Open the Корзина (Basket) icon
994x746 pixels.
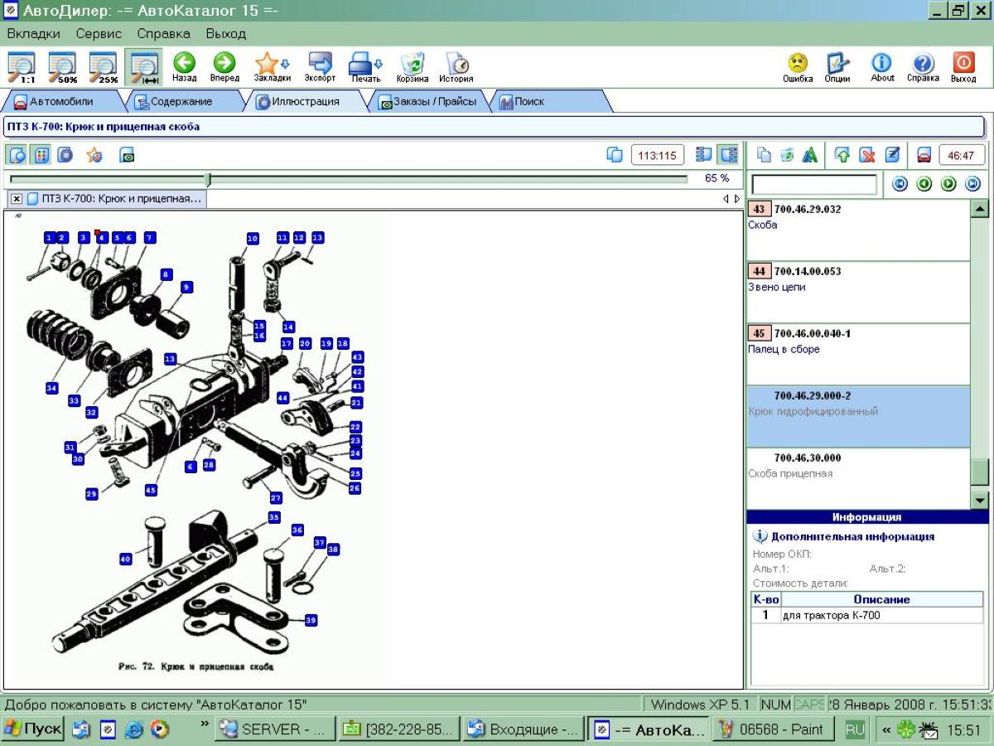coord(412,66)
